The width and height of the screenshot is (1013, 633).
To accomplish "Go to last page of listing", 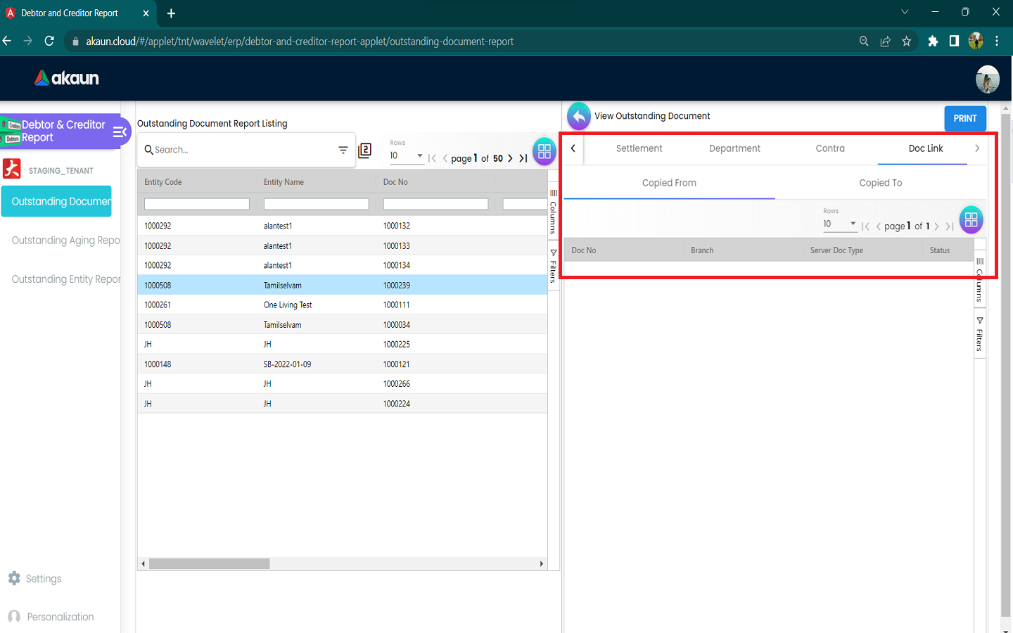I will coord(523,158).
